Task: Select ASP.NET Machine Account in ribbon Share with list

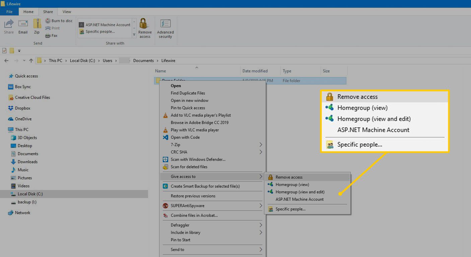Action: 105,25
